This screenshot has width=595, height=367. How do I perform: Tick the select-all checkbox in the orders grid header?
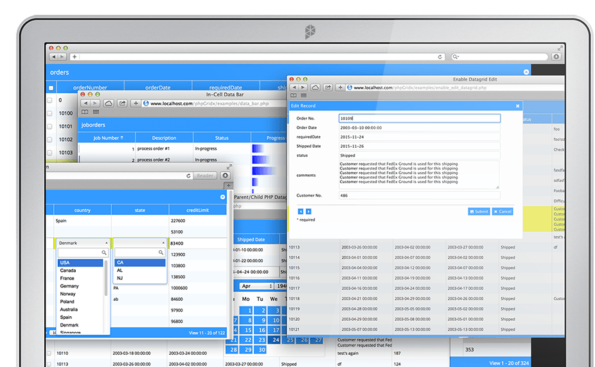pyautogui.click(x=51, y=88)
